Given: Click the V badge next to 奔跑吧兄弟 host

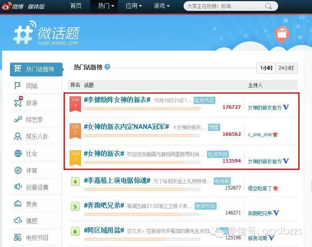Looking at the screenshot, I should point(276,213).
